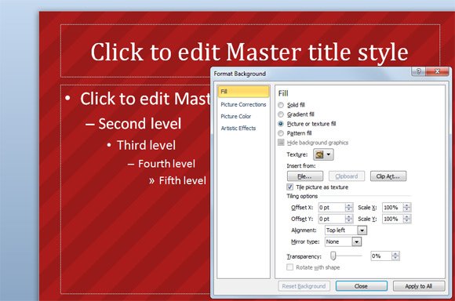Click the Offset X value field
The image size is (455, 301).
[x=332, y=208]
